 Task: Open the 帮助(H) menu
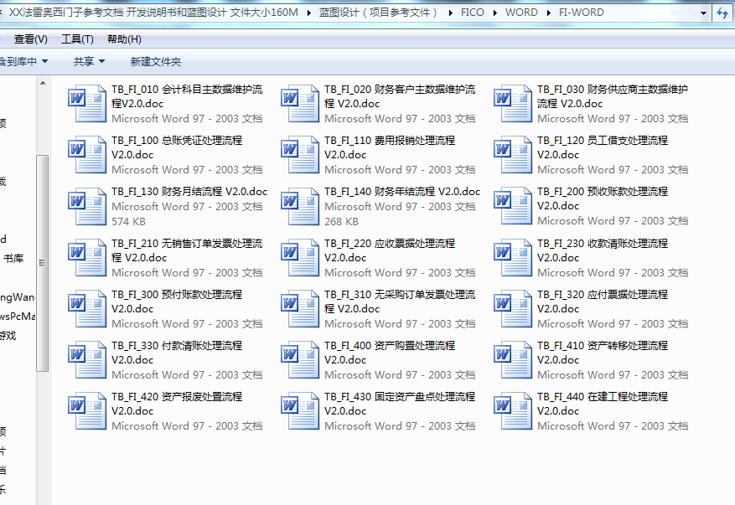pyautogui.click(x=124, y=39)
